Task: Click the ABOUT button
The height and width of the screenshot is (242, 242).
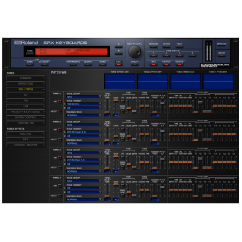Action: pyautogui.click(x=222, y=55)
